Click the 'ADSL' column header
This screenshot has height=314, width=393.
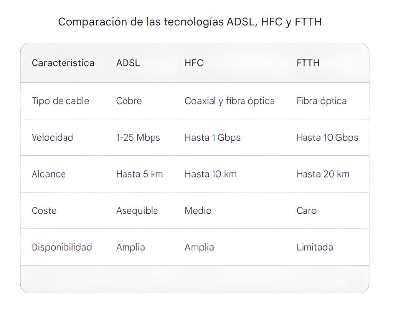coord(128,63)
